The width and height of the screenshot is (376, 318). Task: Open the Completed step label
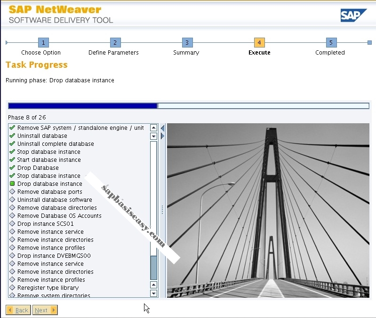click(x=330, y=53)
